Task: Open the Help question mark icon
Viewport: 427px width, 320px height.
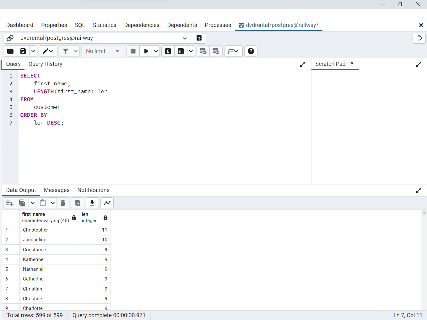Action: 251,51
